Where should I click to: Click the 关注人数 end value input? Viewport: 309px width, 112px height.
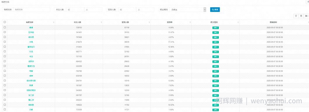pos(93,9)
